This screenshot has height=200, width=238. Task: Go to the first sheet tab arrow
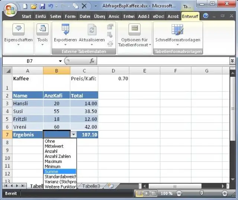pos(6,186)
